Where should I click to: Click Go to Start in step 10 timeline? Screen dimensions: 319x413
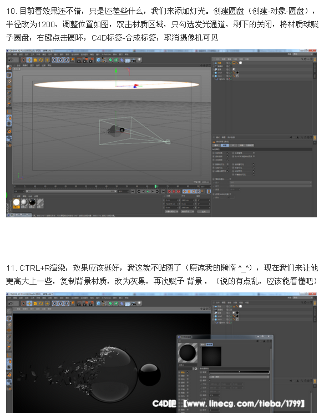pyautogui.click(x=133, y=191)
